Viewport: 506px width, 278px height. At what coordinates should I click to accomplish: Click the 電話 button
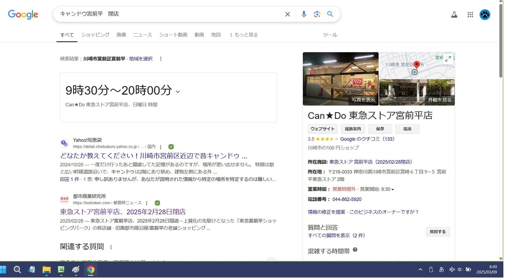(407, 129)
